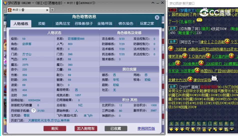Collapse window with the title bar up-chevron
Screen dimensions: 238x136
tap(153, 3)
